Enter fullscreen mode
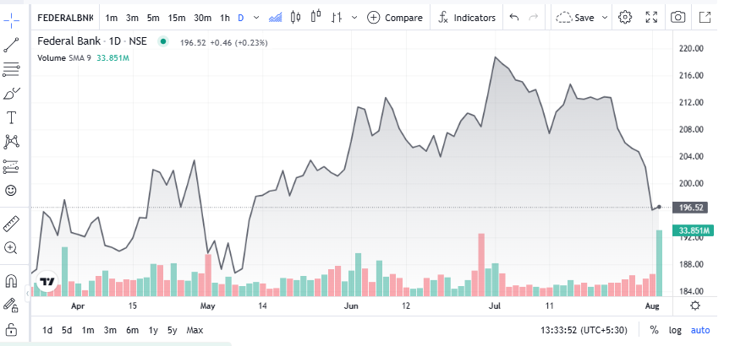Viewport: 735px width, 346px height. tap(651, 18)
